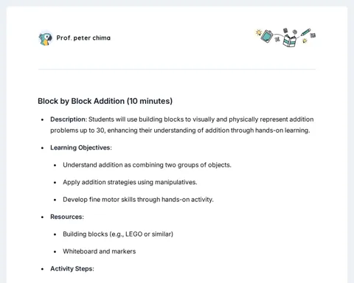Click "Develop fine motor skills" bullet text
Screen dimensions: 354x283
click(138, 200)
